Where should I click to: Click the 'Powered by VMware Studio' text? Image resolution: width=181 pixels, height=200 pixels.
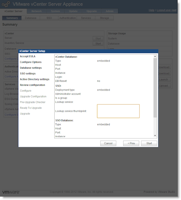(x=159, y=192)
